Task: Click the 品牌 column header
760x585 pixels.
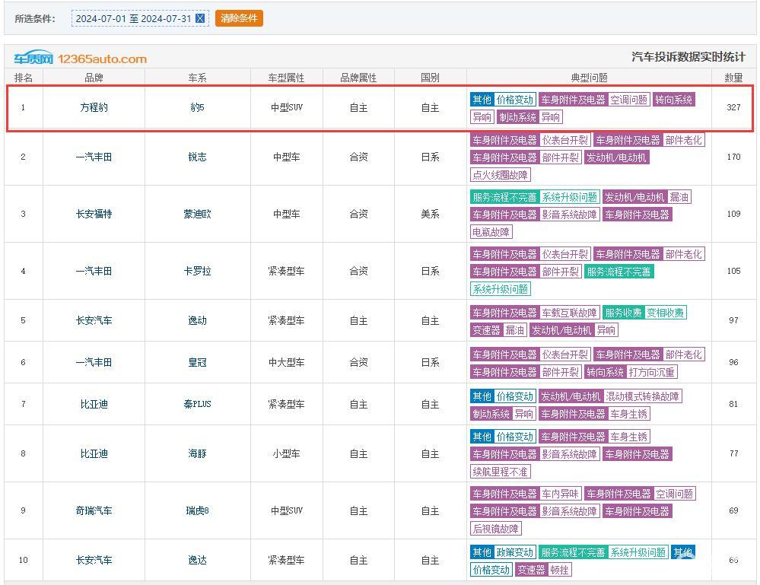Action: point(94,78)
